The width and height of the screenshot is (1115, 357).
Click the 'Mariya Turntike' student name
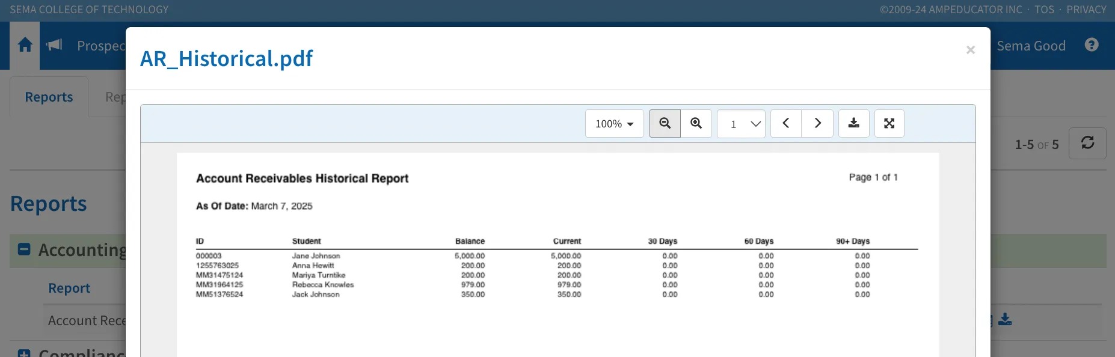[x=319, y=275]
